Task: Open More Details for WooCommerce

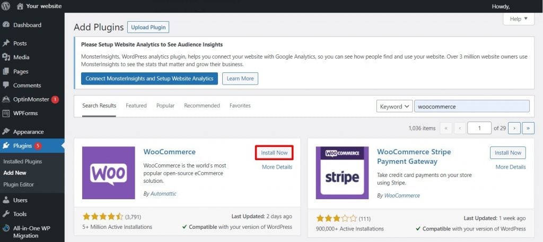Action: point(277,167)
